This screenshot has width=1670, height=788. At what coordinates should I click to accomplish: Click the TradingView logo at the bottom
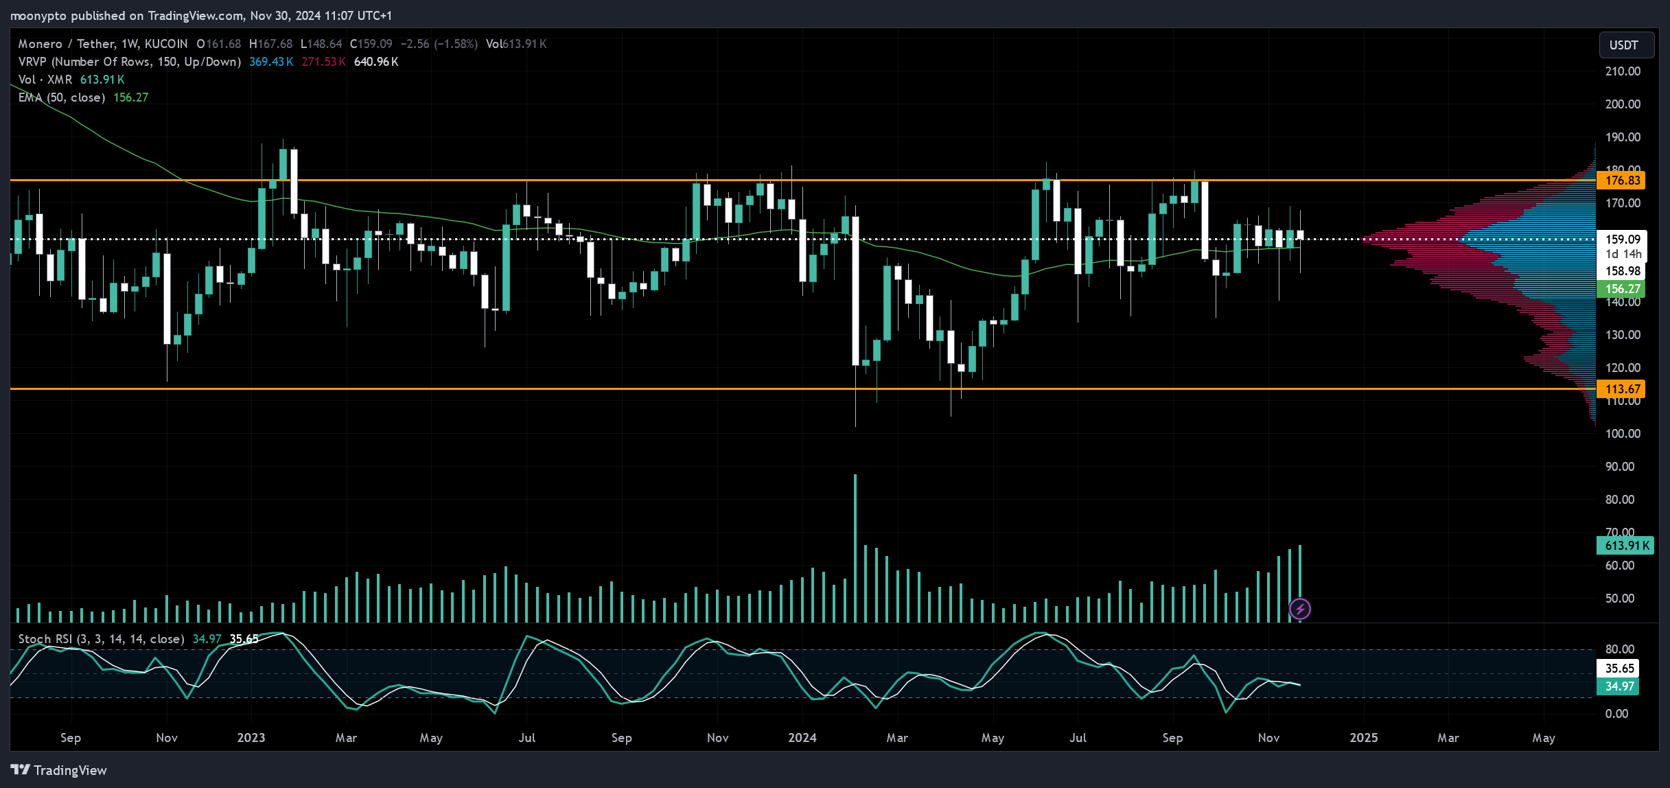point(59,770)
